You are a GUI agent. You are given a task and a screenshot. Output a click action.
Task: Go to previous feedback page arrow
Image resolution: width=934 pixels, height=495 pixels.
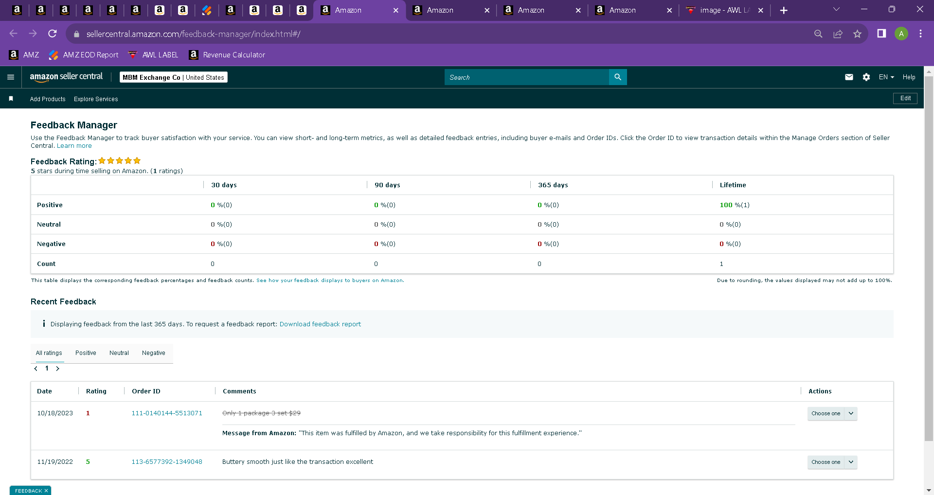tap(36, 369)
